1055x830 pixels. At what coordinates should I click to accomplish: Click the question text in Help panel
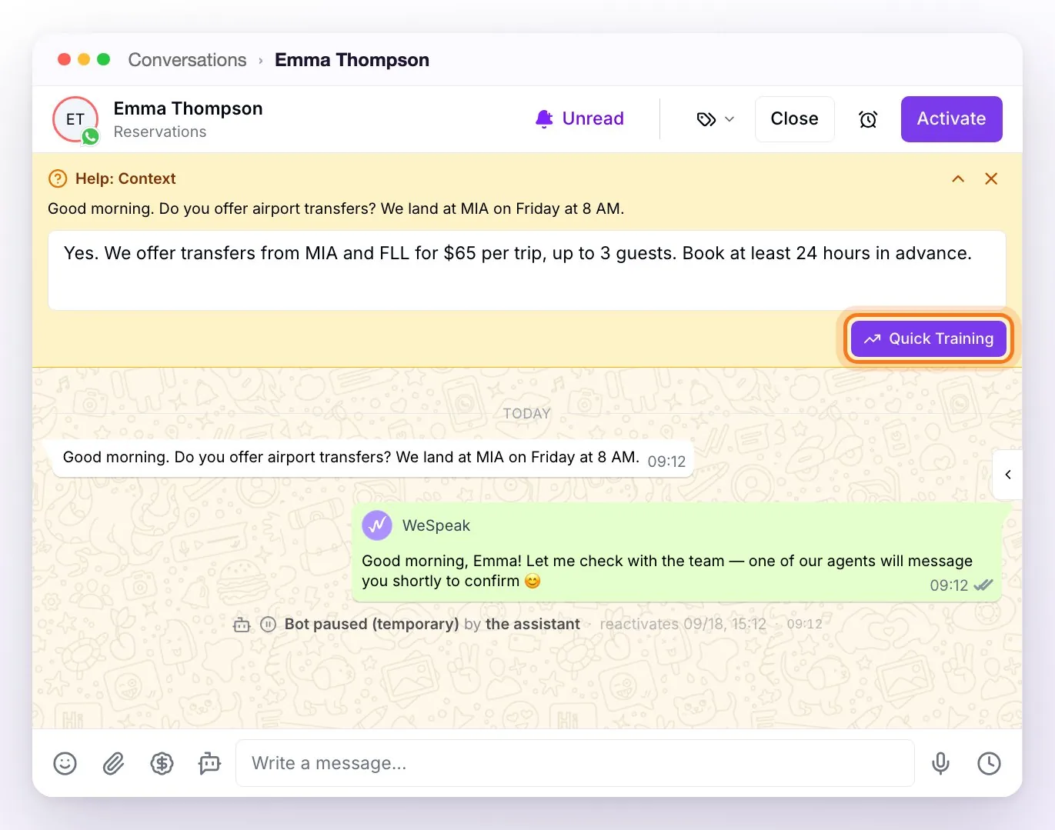tap(336, 208)
